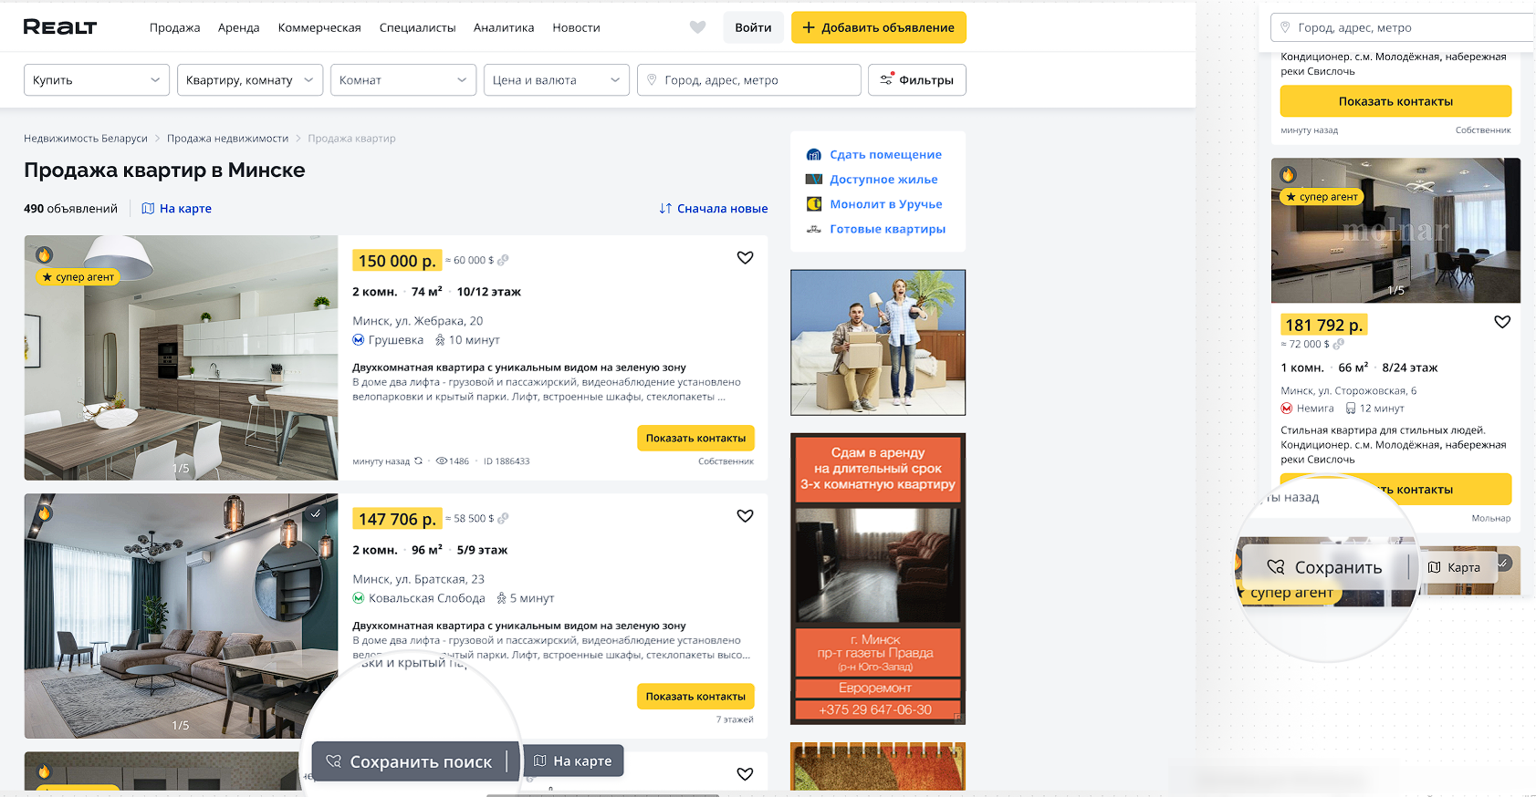Open movers with boxes ad banner

pos(878,342)
